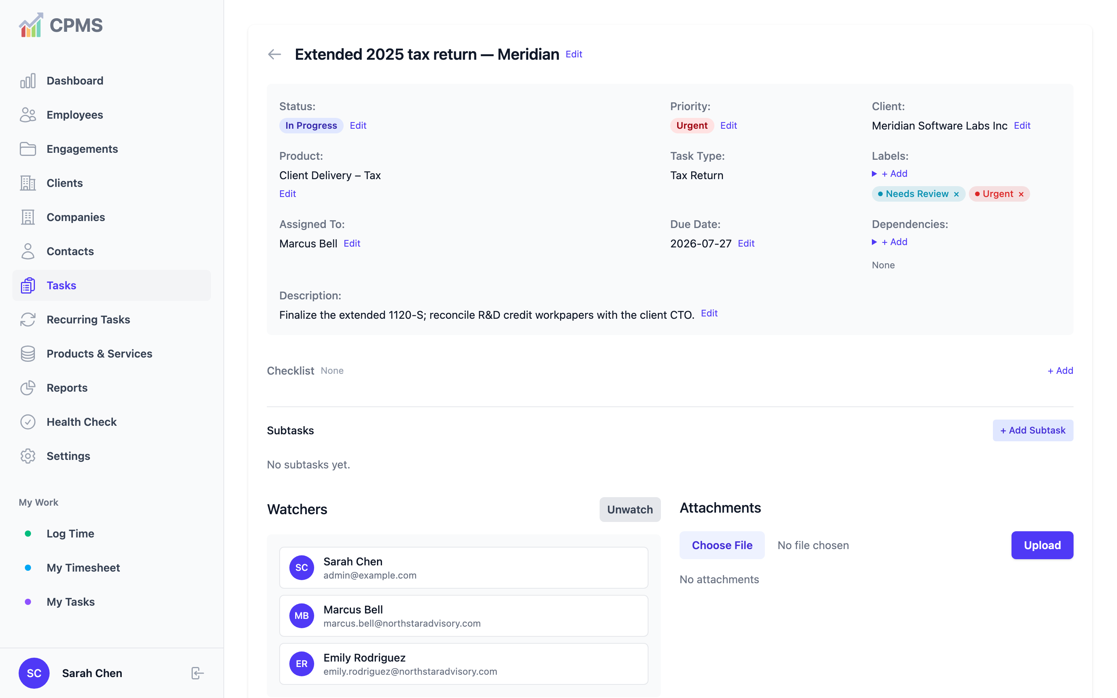
Task: Unwatch this task
Action: click(x=629, y=509)
